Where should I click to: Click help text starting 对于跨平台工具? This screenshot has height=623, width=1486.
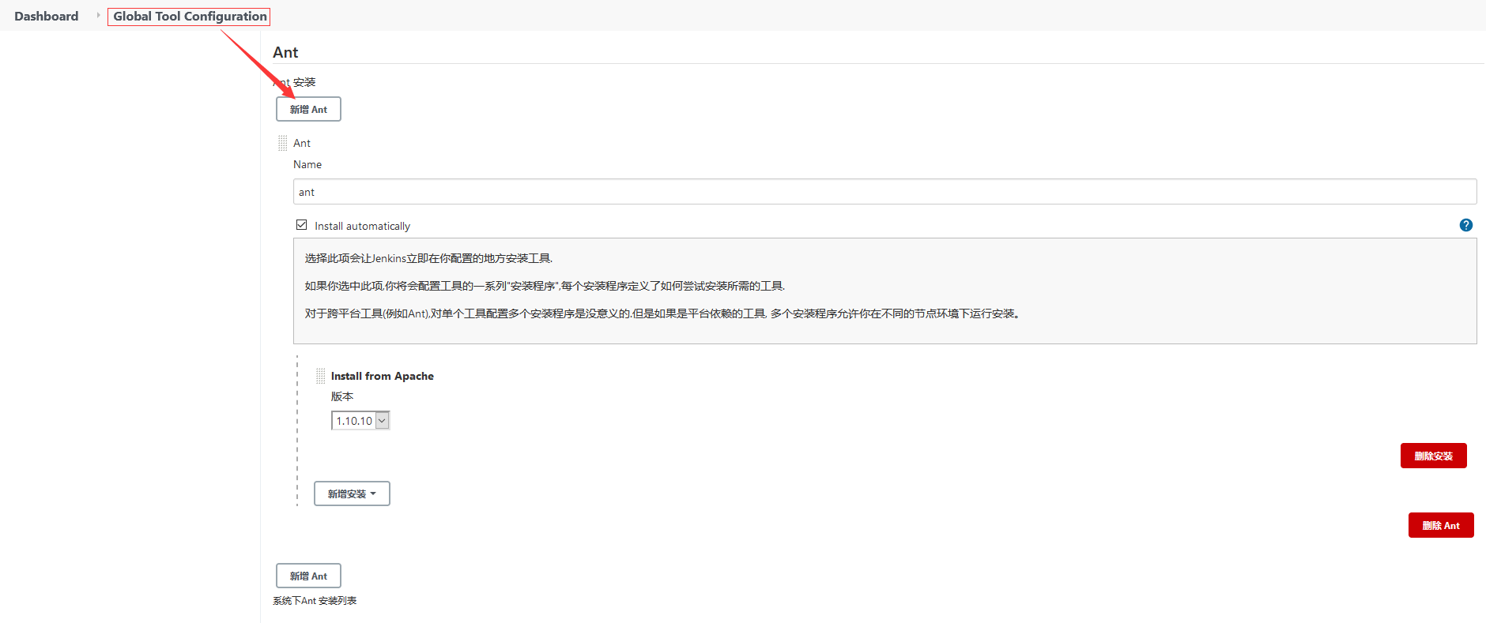click(662, 313)
